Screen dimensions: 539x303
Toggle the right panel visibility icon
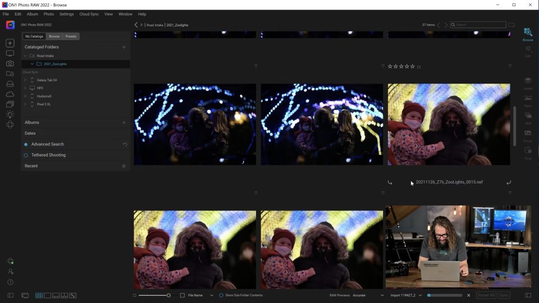click(528, 295)
